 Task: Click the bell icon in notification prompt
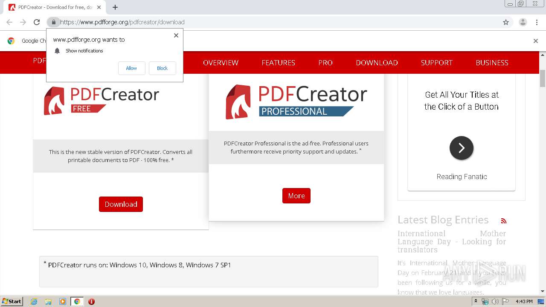[x=57, y=51]
